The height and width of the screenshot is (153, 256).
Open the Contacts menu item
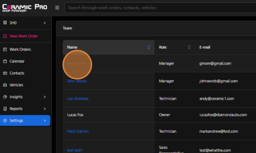coord(17,73)
